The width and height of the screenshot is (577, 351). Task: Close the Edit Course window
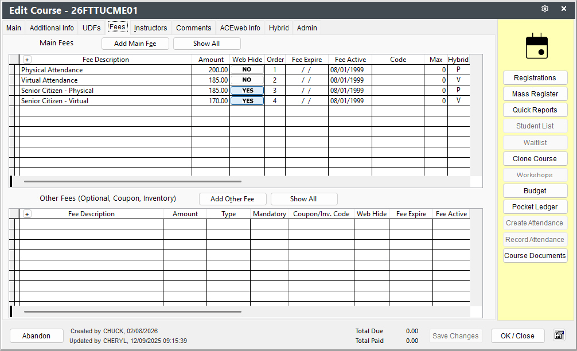(563, 9)
